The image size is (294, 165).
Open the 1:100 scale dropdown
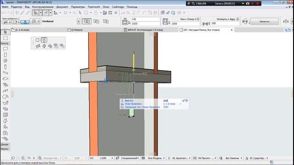112,158
